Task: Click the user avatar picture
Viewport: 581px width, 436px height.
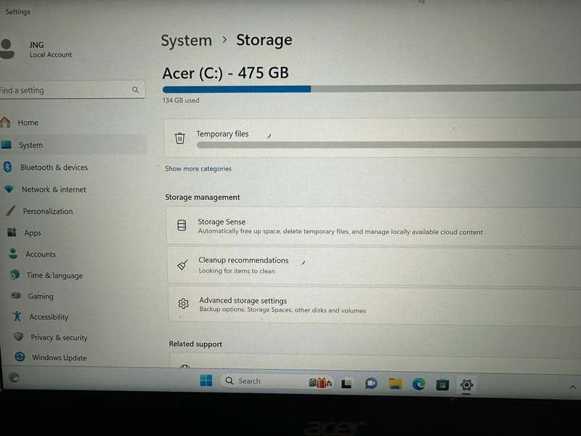Action: [7, 49]
